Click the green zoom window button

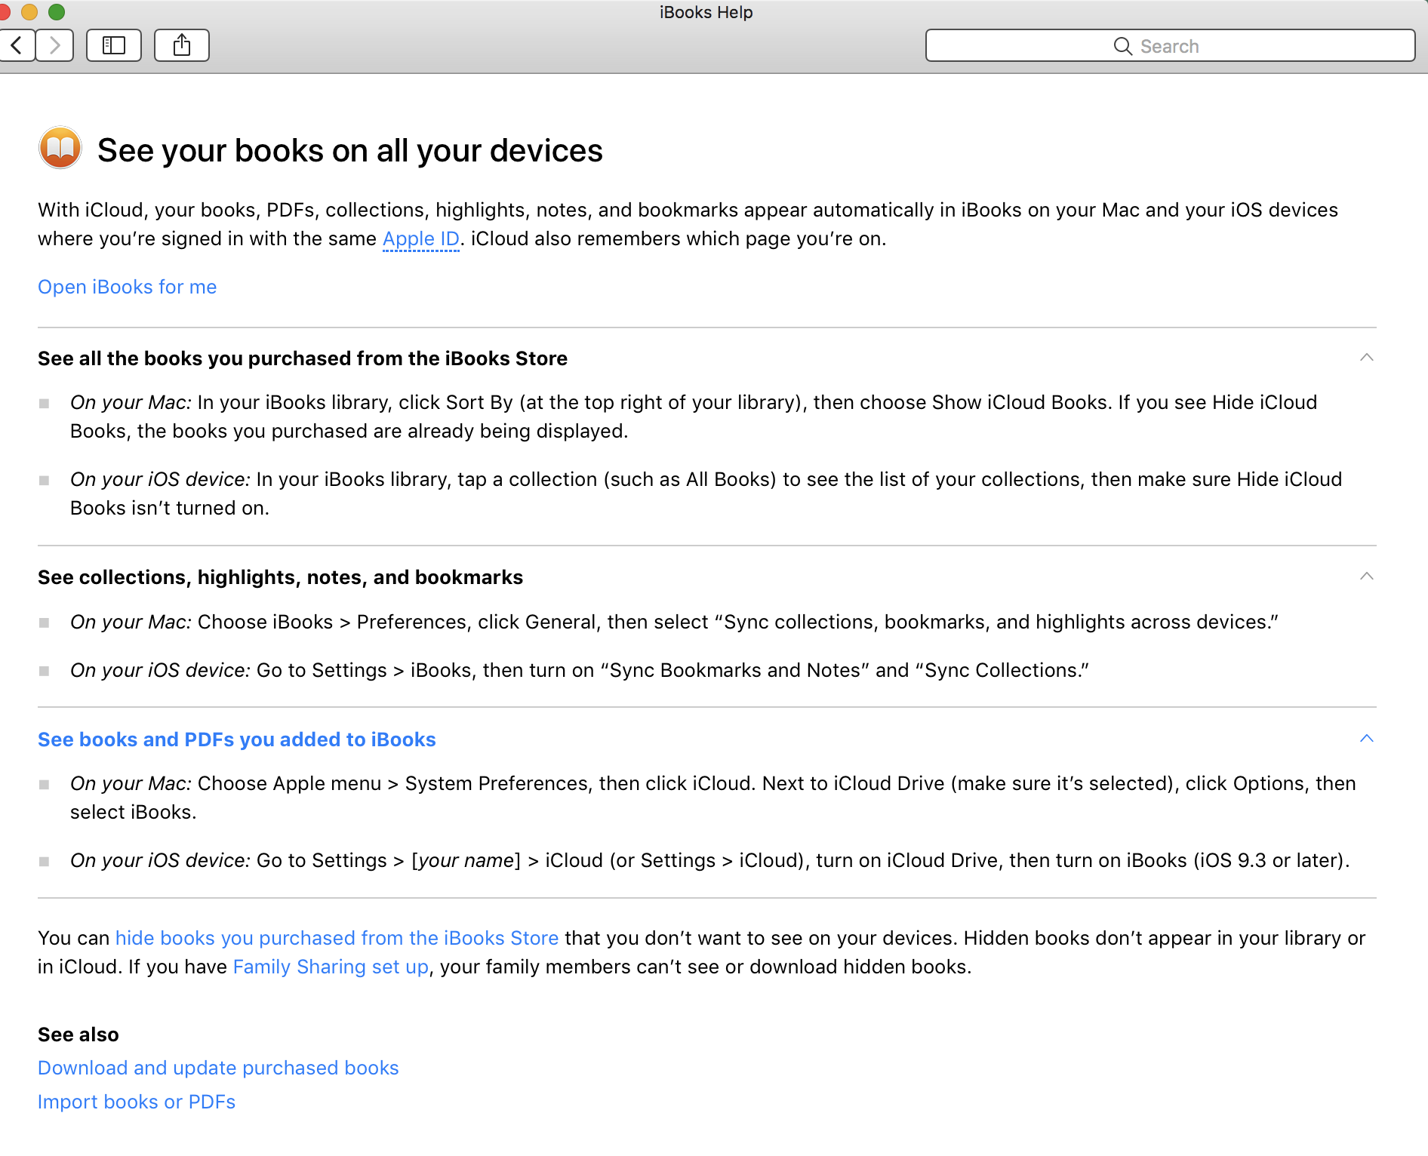pyautogui.click(x=57, y=11)
